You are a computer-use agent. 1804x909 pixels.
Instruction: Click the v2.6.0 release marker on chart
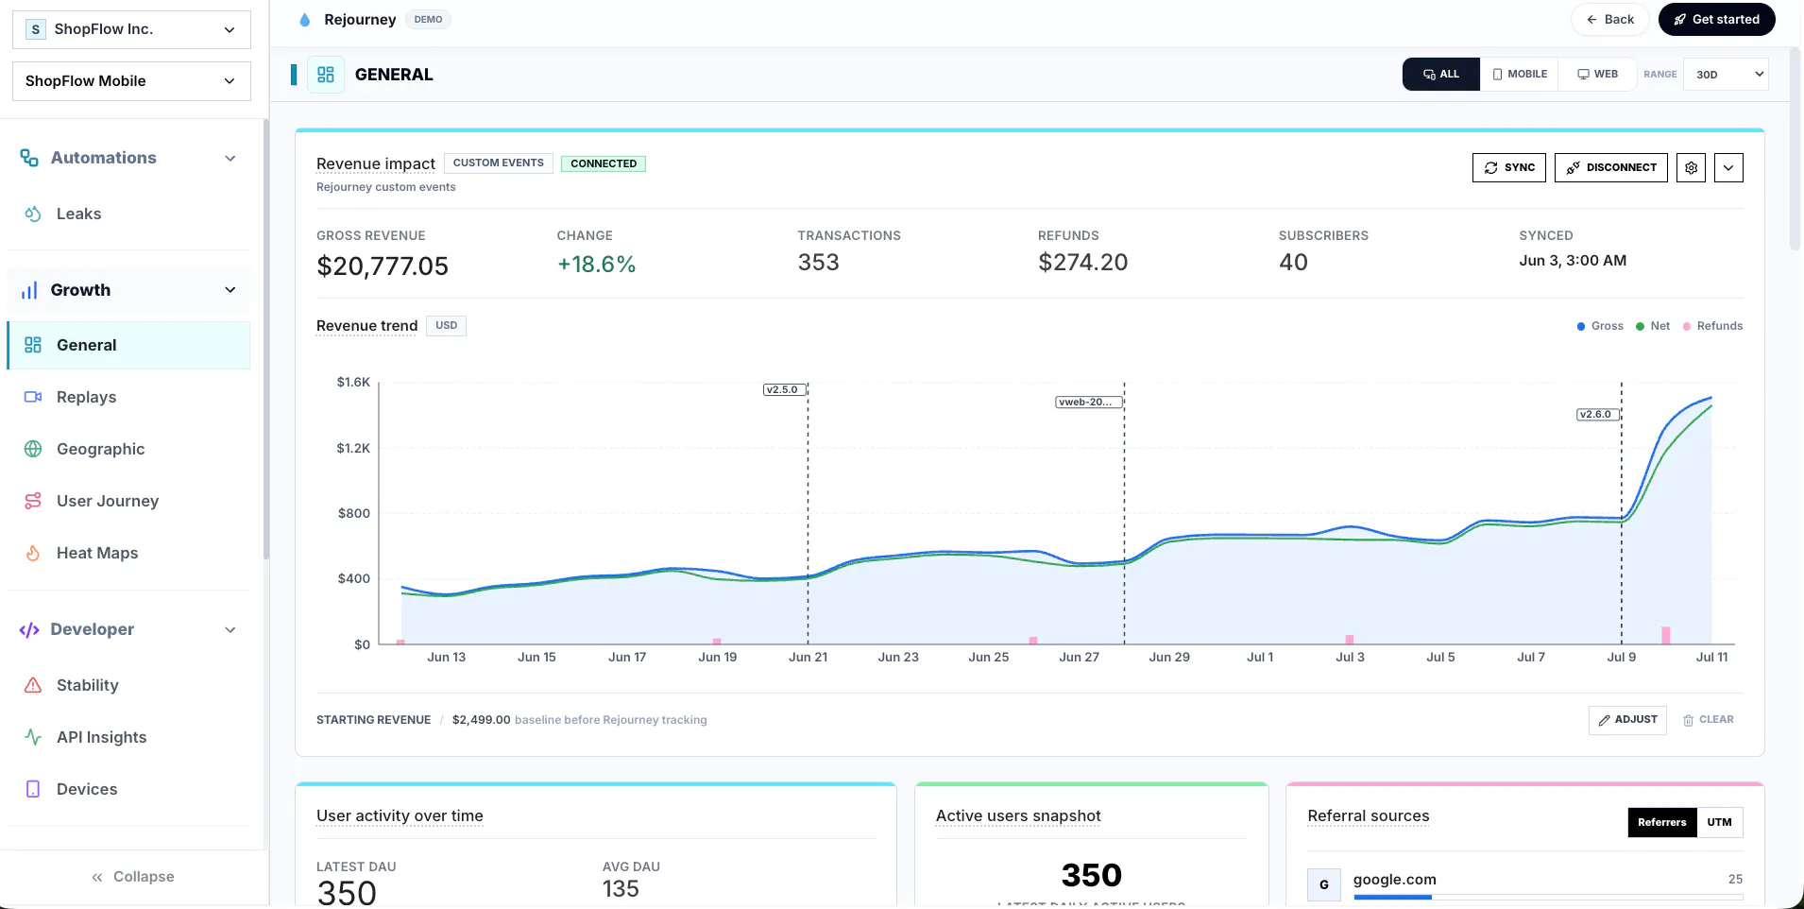pos(1597,414)
